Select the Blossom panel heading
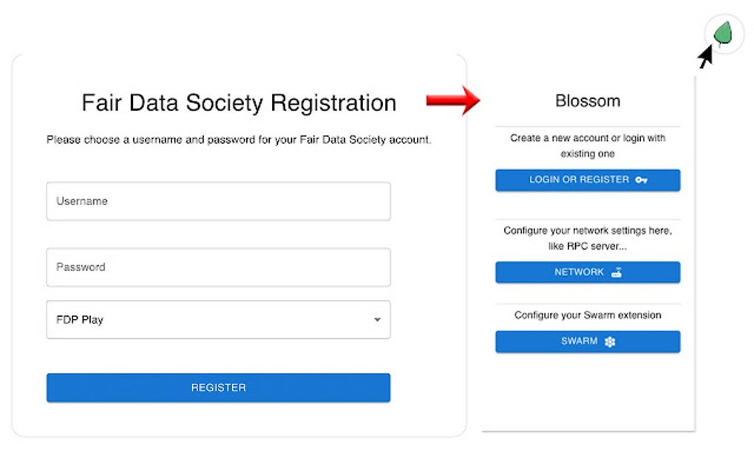Screen dimensions: 754x471 (x=588, y=100)
